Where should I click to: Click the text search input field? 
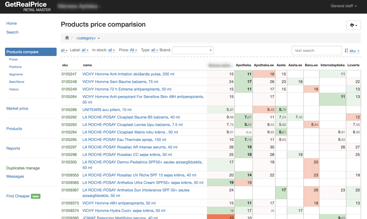[317, 50]
